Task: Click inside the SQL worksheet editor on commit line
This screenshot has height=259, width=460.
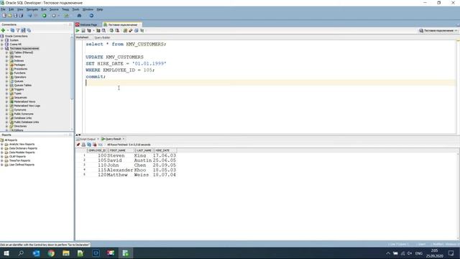Action: point(96,77)
